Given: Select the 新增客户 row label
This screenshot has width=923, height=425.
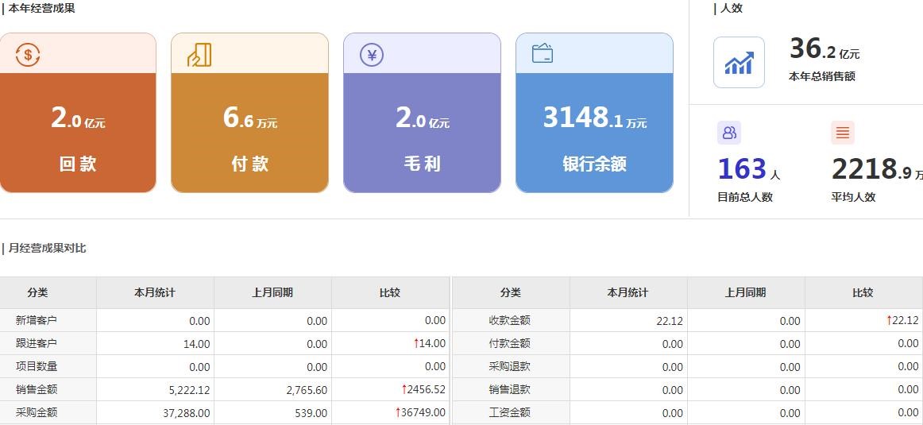Looking at the screenshot, I should 37,320.
